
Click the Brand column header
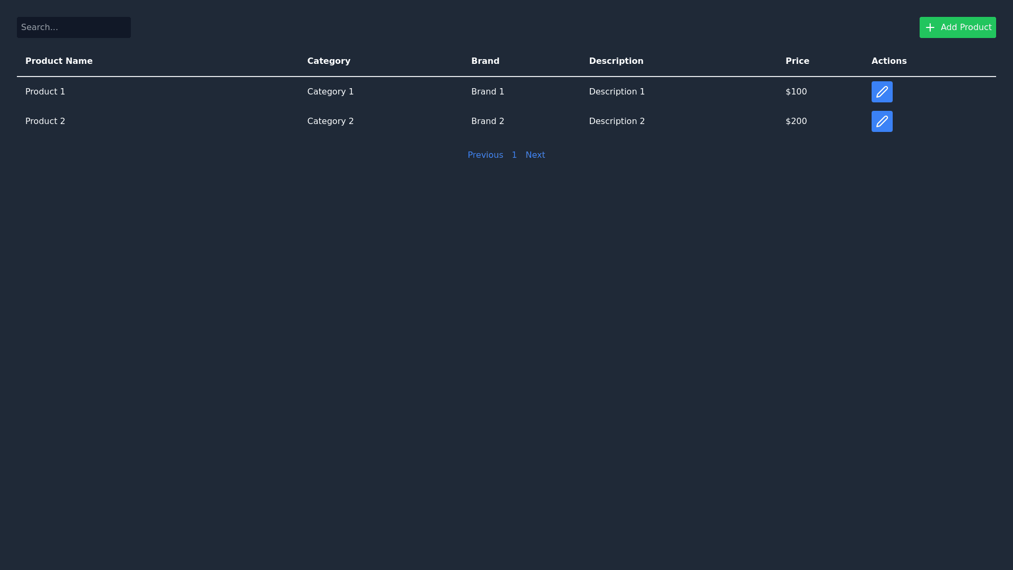[485, 61]
